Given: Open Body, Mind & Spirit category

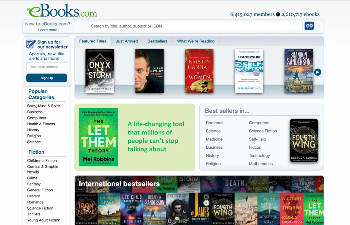Looking at the screenshot, I should (44, 106).
